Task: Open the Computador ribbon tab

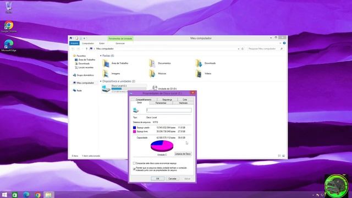Action: click(88, 43)
